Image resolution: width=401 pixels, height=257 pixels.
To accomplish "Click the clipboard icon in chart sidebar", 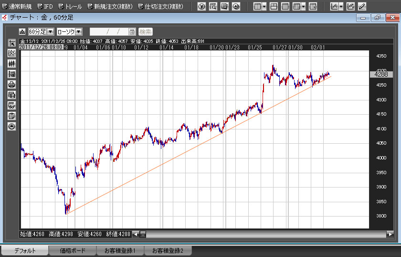I will 12,116.
